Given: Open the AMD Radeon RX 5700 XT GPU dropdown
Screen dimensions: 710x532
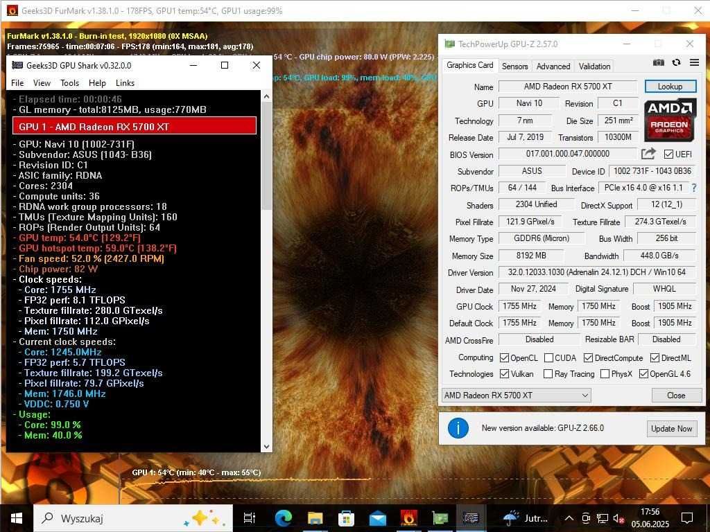Looking at the screenshot, I should pyautogui.click(x=516, y=396).
